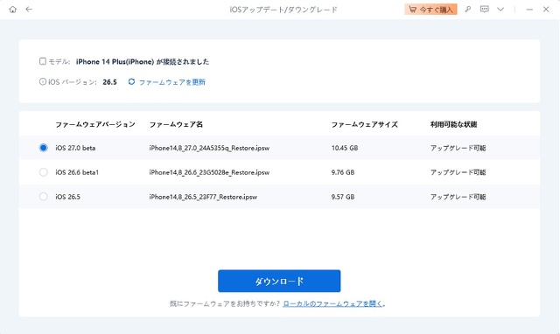Select the iOS 26.5 radio button
The height and width of the screenshot is (334, 560).
43,197
